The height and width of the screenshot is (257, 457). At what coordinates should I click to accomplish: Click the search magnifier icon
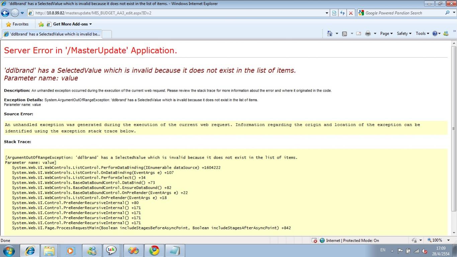tap(447, 13)
